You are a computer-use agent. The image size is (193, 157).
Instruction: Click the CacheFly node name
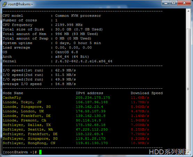pos(12,98)
